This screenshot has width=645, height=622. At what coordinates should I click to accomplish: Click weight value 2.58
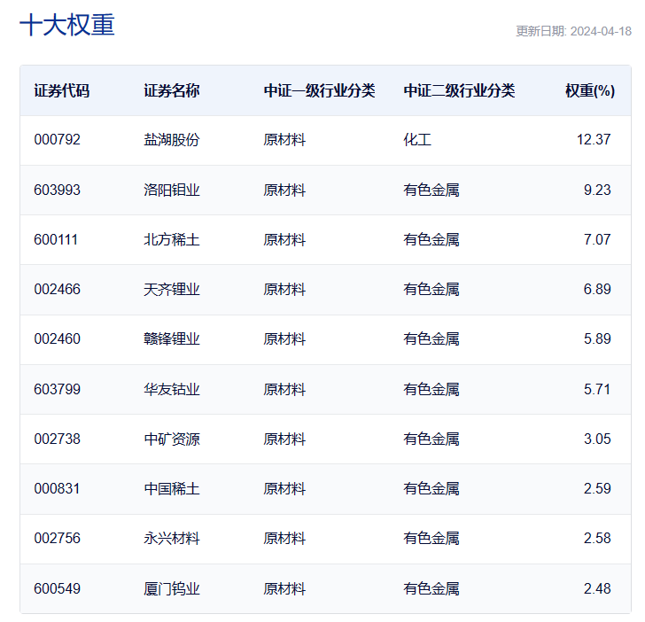point(597,539)
